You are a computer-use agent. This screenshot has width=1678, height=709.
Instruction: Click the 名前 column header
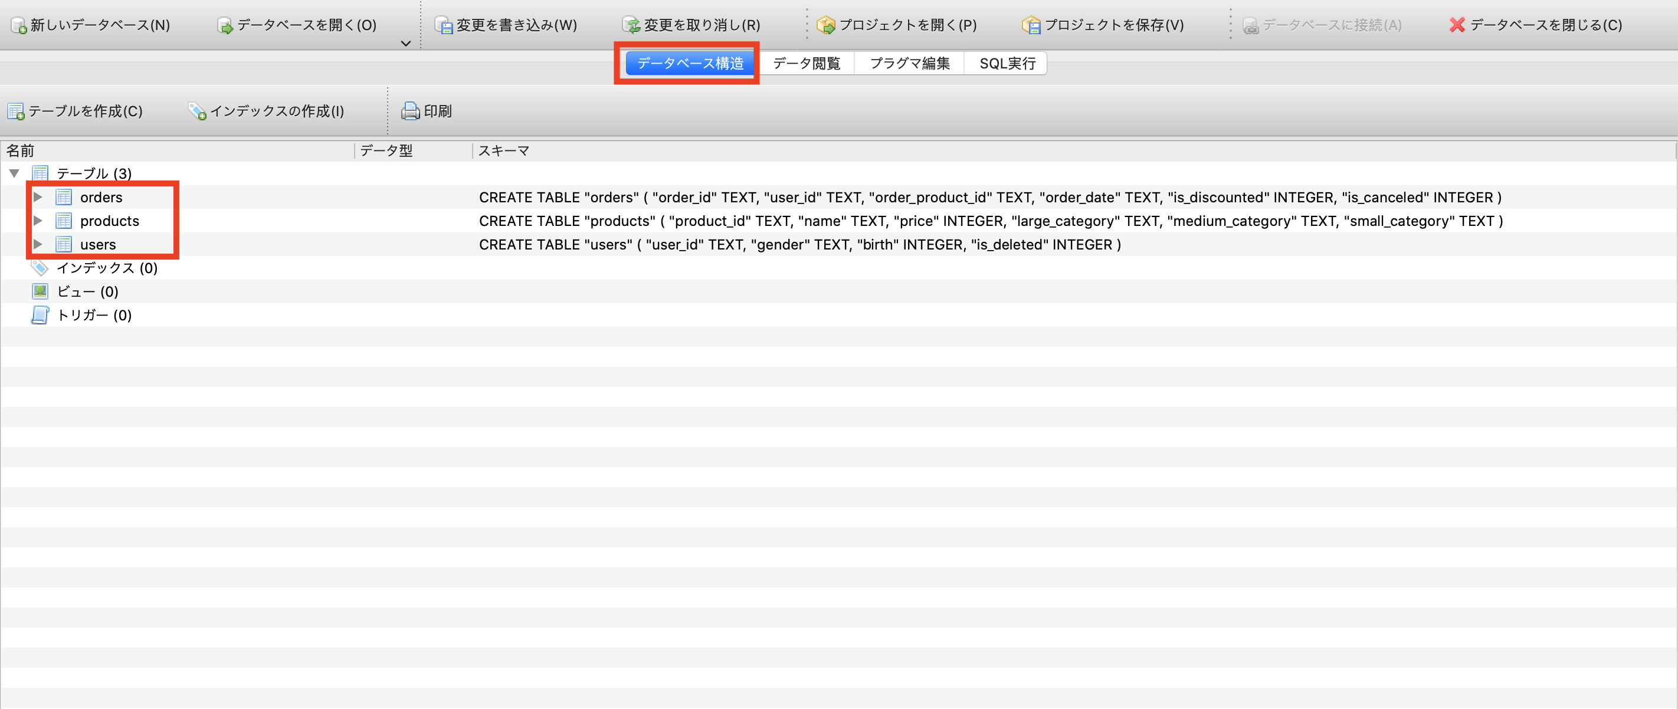coord(177,151)
